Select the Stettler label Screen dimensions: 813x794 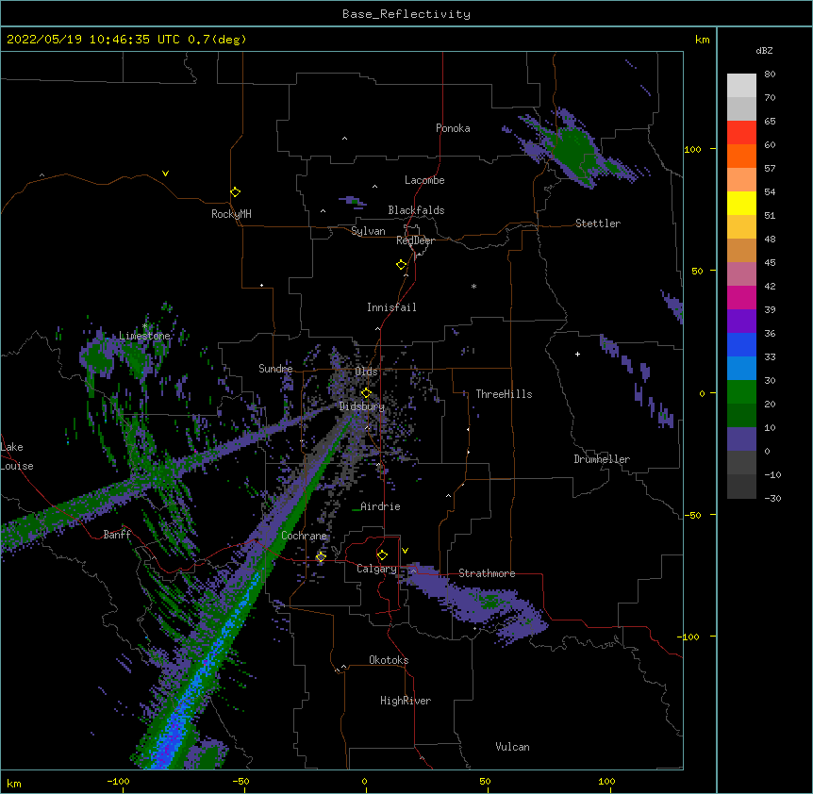(x=598, y=223)
